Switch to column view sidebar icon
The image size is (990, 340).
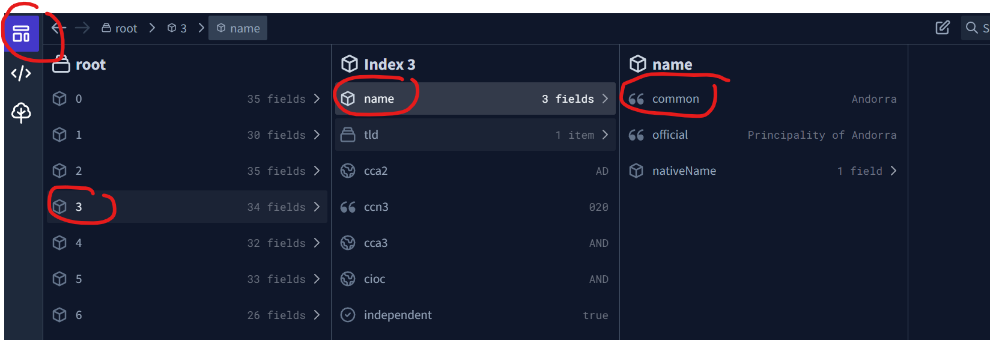coord(22,34)
